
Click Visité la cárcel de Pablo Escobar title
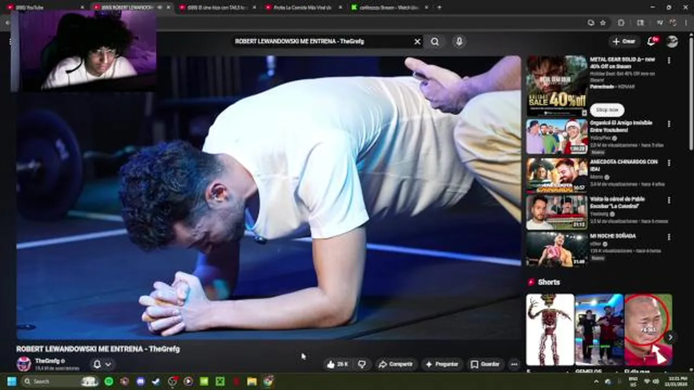(x=617, y=203)
